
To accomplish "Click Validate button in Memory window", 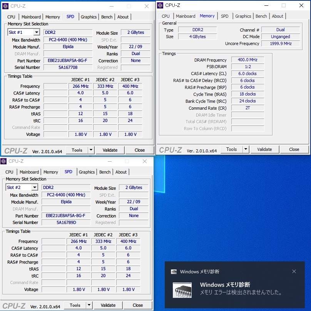I will [264, 149].
